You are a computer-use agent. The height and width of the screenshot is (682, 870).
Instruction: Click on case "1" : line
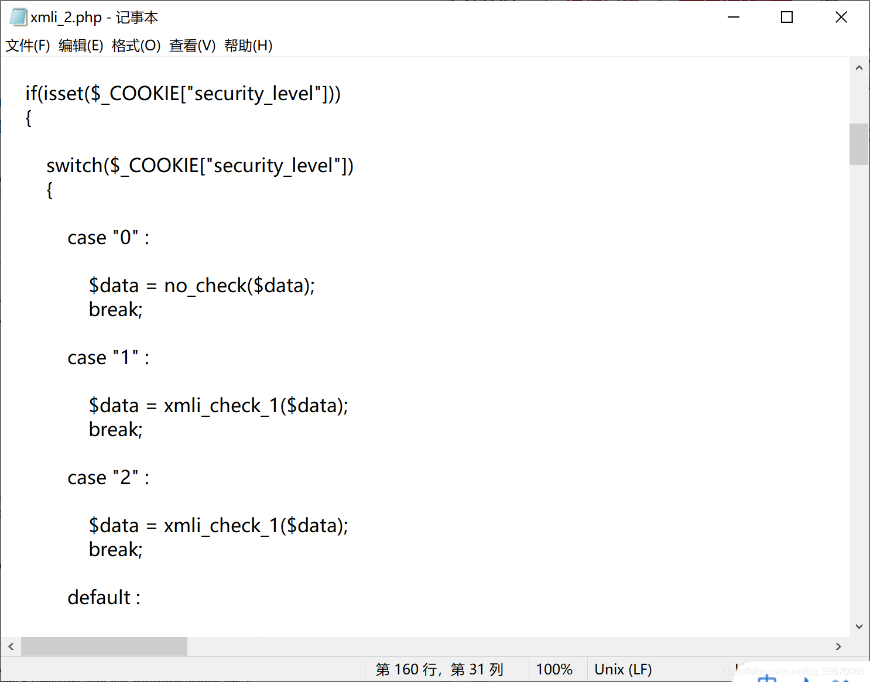[x=108, y=357]
